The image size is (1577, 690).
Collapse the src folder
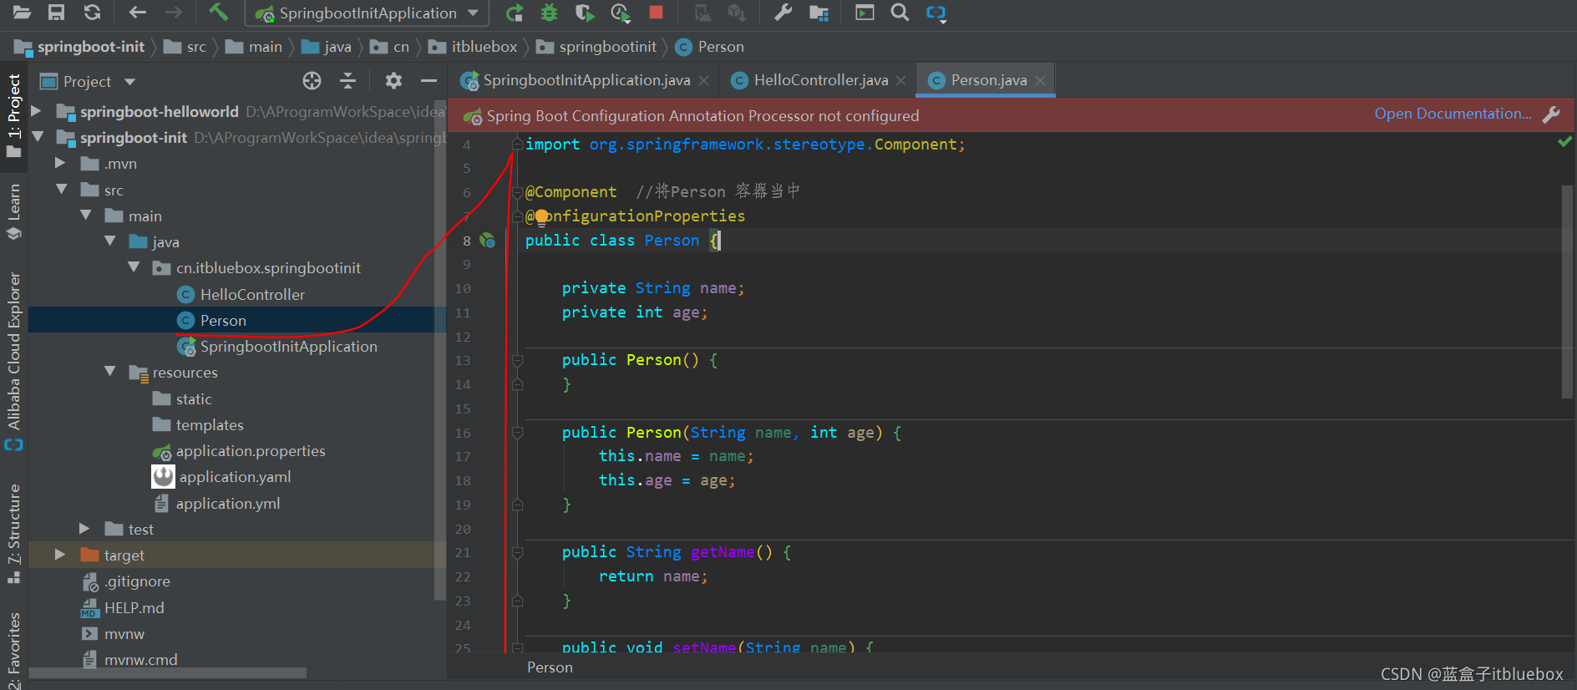pos(61,190)
